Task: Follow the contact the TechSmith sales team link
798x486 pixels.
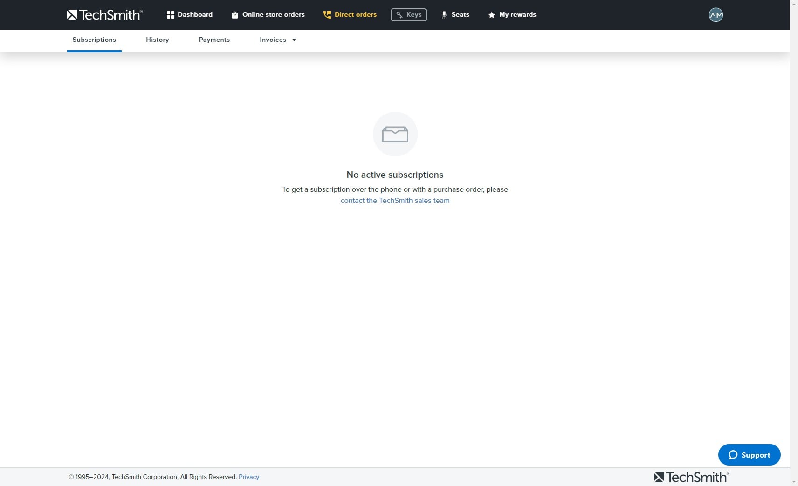Action: [395, 201]
